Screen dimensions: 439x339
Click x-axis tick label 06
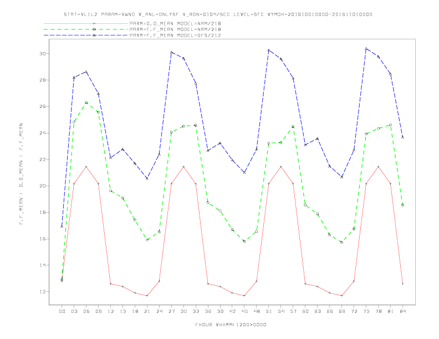(x=86, y=311)
